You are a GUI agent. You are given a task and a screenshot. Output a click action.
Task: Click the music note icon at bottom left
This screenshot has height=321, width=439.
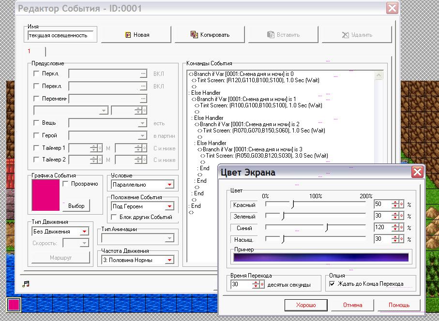[26, 284]
